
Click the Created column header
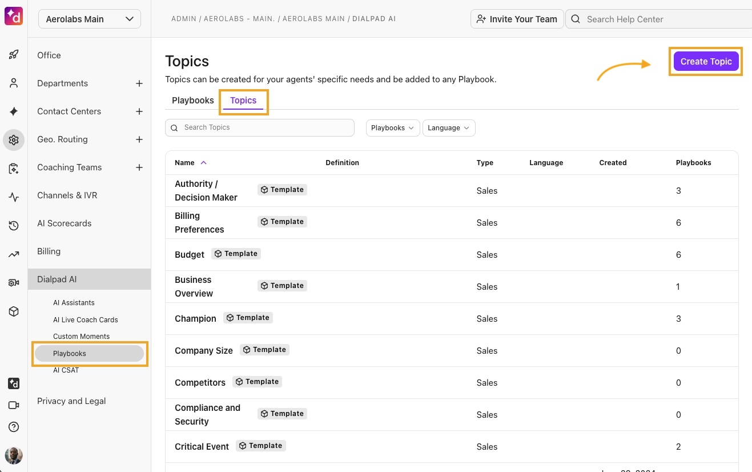[613, 163]
